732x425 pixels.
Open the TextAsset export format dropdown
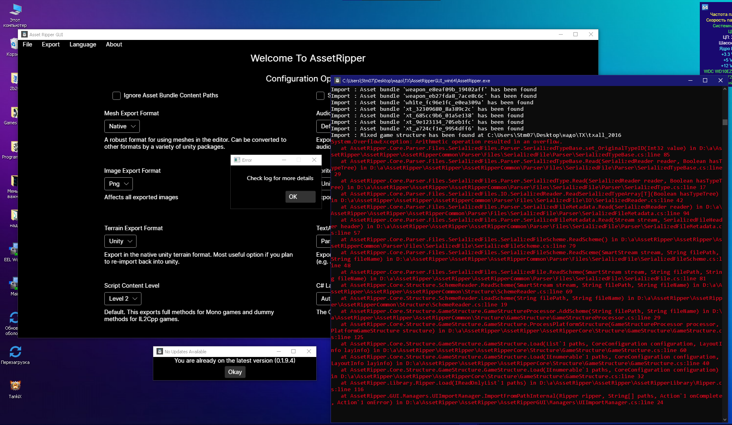[x=324, y=241]
